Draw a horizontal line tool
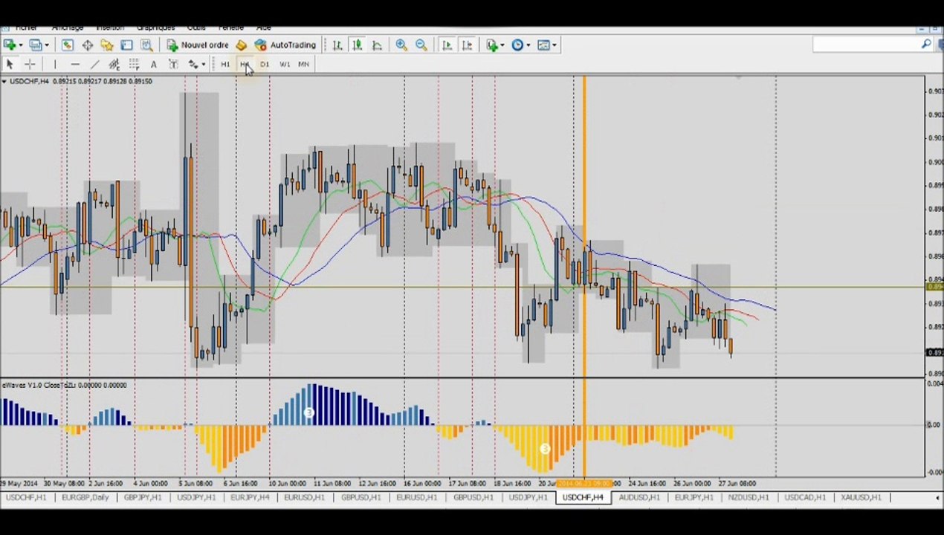The width and height of the screenshot is (944, 535). [75, 65]
